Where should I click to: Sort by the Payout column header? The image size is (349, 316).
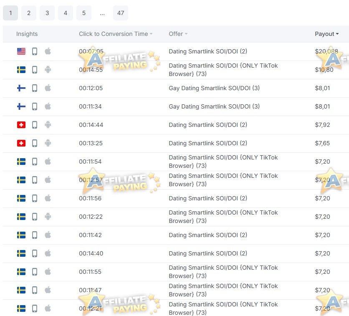click(327, 34)
